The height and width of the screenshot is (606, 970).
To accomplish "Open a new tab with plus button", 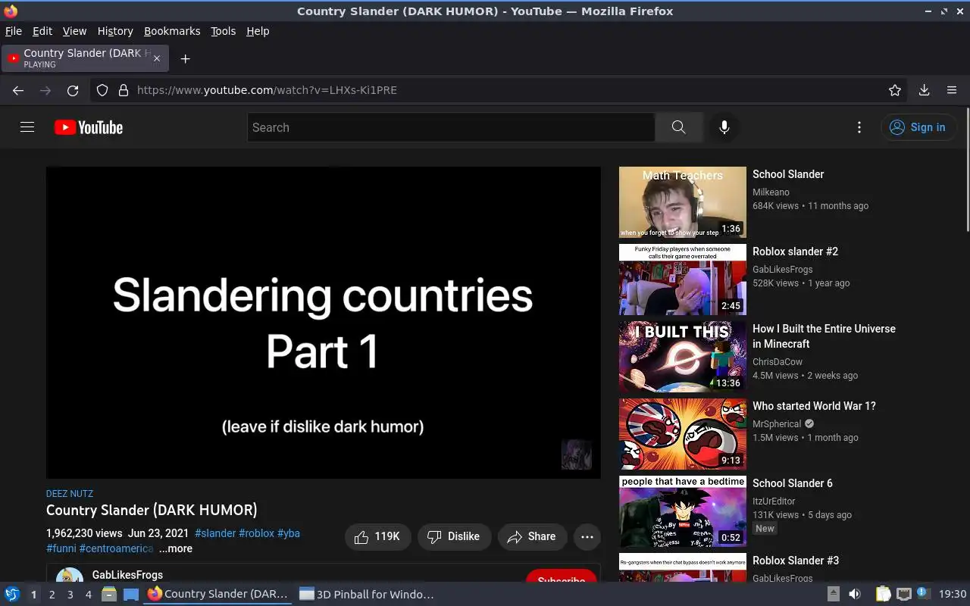I will click(x=185, y=58).
